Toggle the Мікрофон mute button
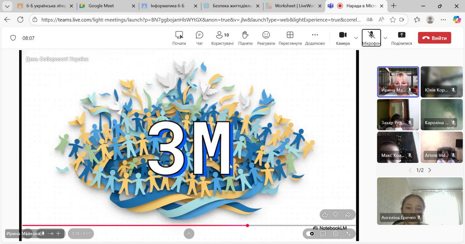Screen dimensions: 465x244 click(371, 38)
